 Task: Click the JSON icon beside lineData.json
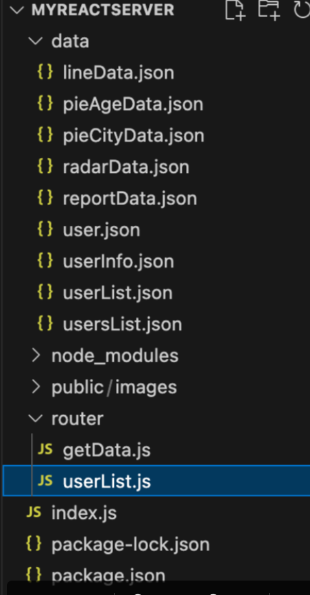point(45,72)
